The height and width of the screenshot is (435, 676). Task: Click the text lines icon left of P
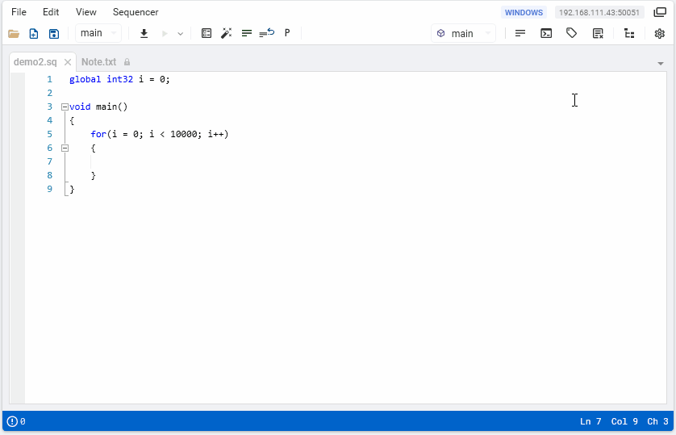[247, 33]
